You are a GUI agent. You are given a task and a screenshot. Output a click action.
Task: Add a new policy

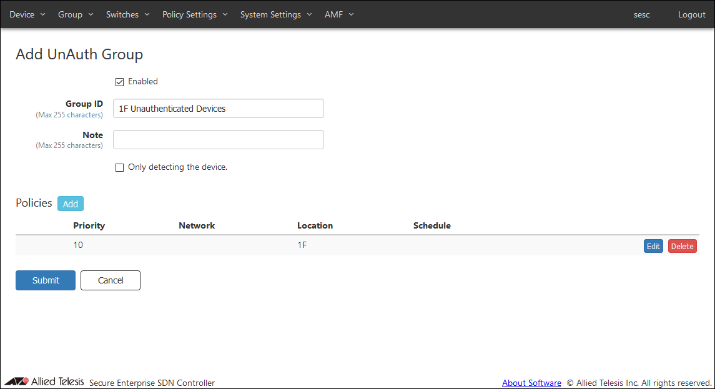tap(71, 204)
